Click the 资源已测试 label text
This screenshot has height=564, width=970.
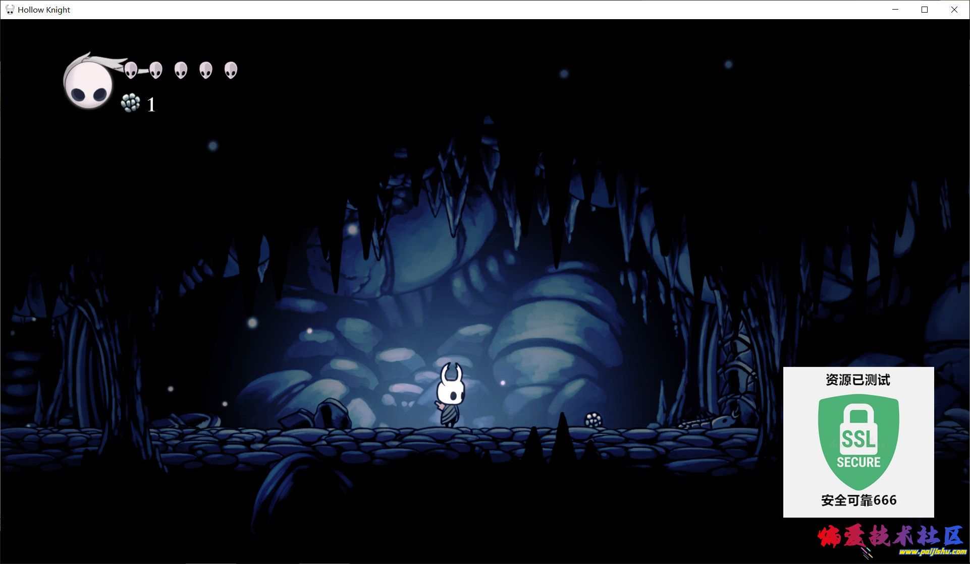(x=858, y=380)
